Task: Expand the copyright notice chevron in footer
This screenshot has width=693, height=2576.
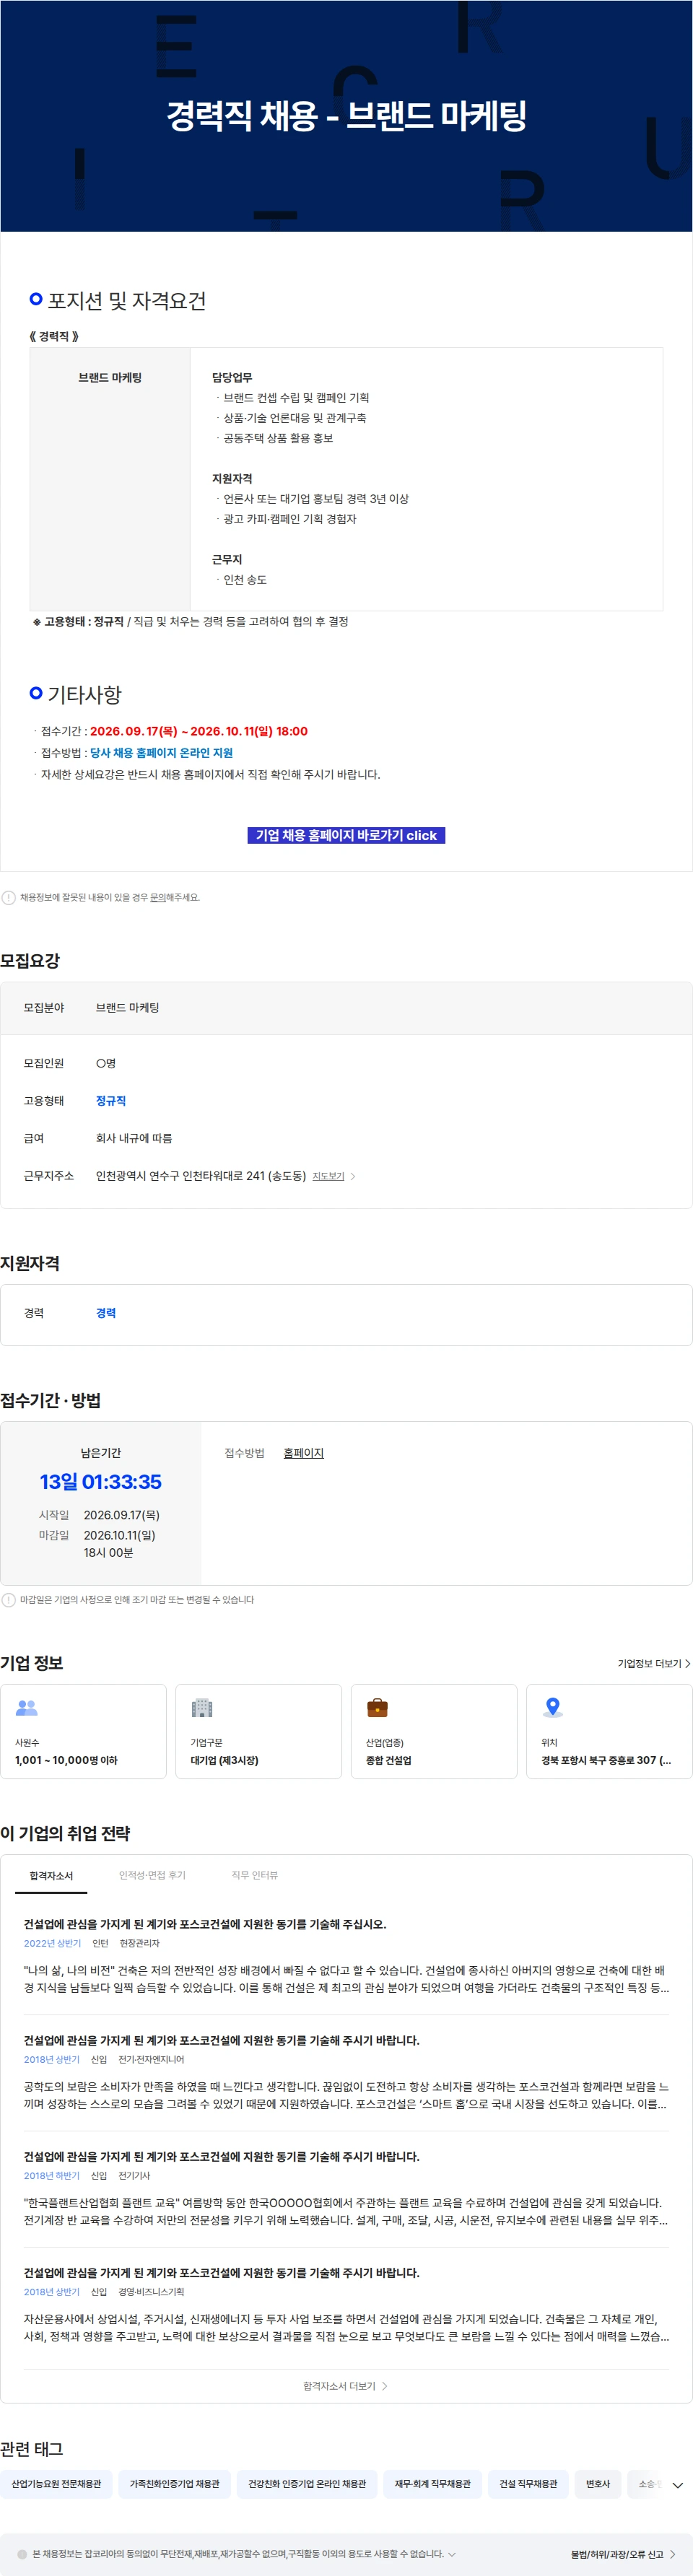Action: click(452, 2554)
